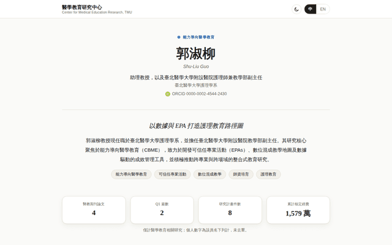Open the 醫學教育研究中心 site title

82,7
